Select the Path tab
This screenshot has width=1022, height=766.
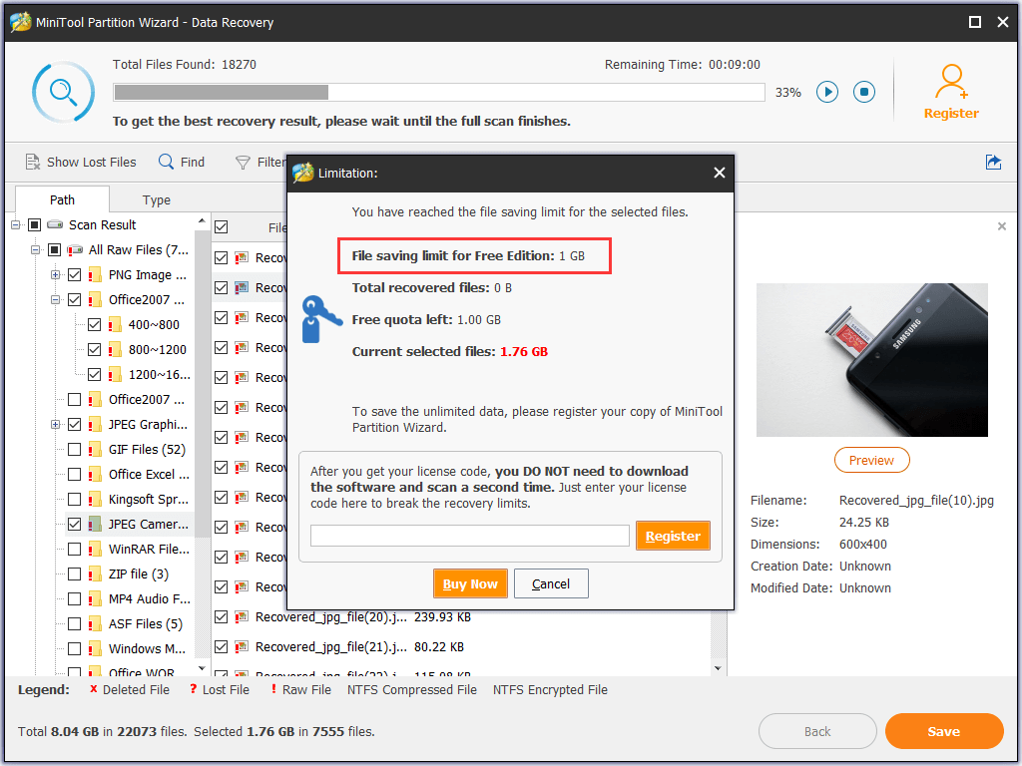(61, 199)
